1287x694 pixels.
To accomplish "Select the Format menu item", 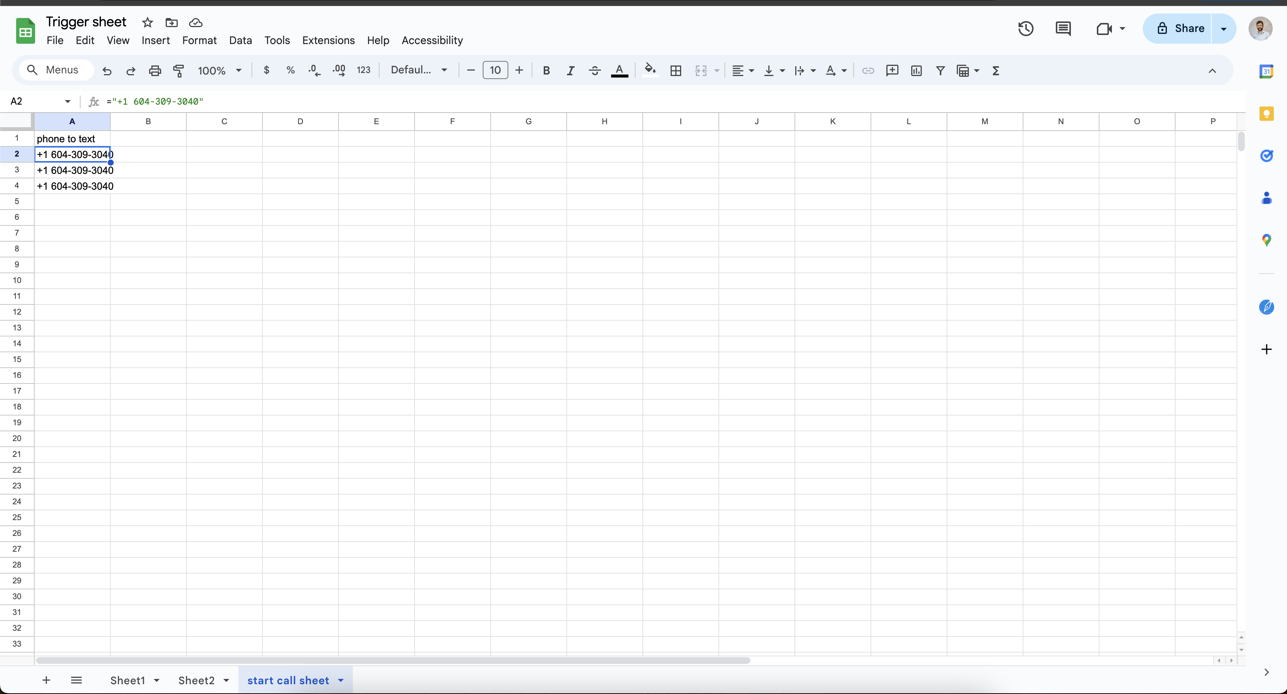I will click(x=199, y=40).
